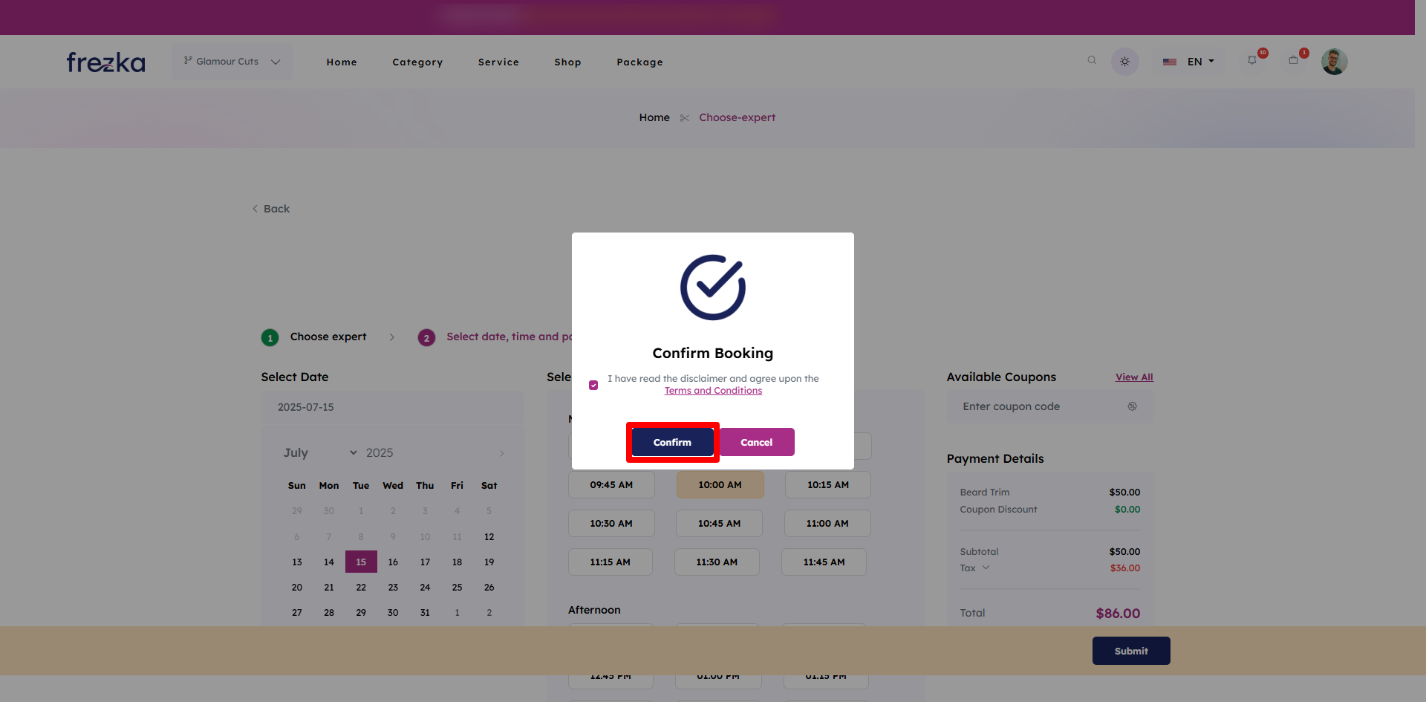
Task: Toggle light/dark theme sun icon
Action: pyautogui.click(x=1124, y=62)
